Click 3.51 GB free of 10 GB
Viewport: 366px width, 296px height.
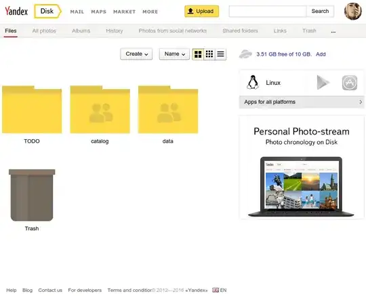[x=284, y=54]
